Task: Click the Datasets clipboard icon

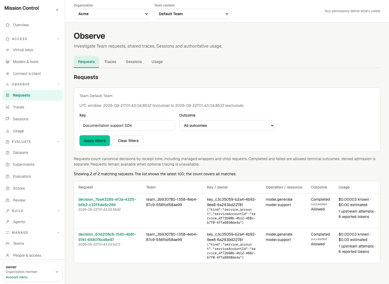Action: pyautogui.click(x=8, y=153)
